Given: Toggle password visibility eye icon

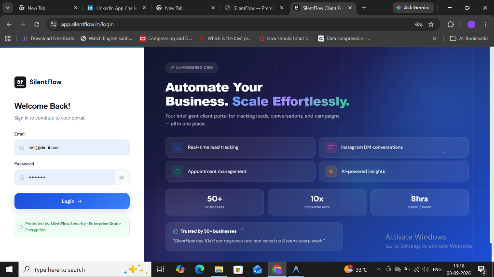Looking at the screenshot, I should click(x=122, y=177).
